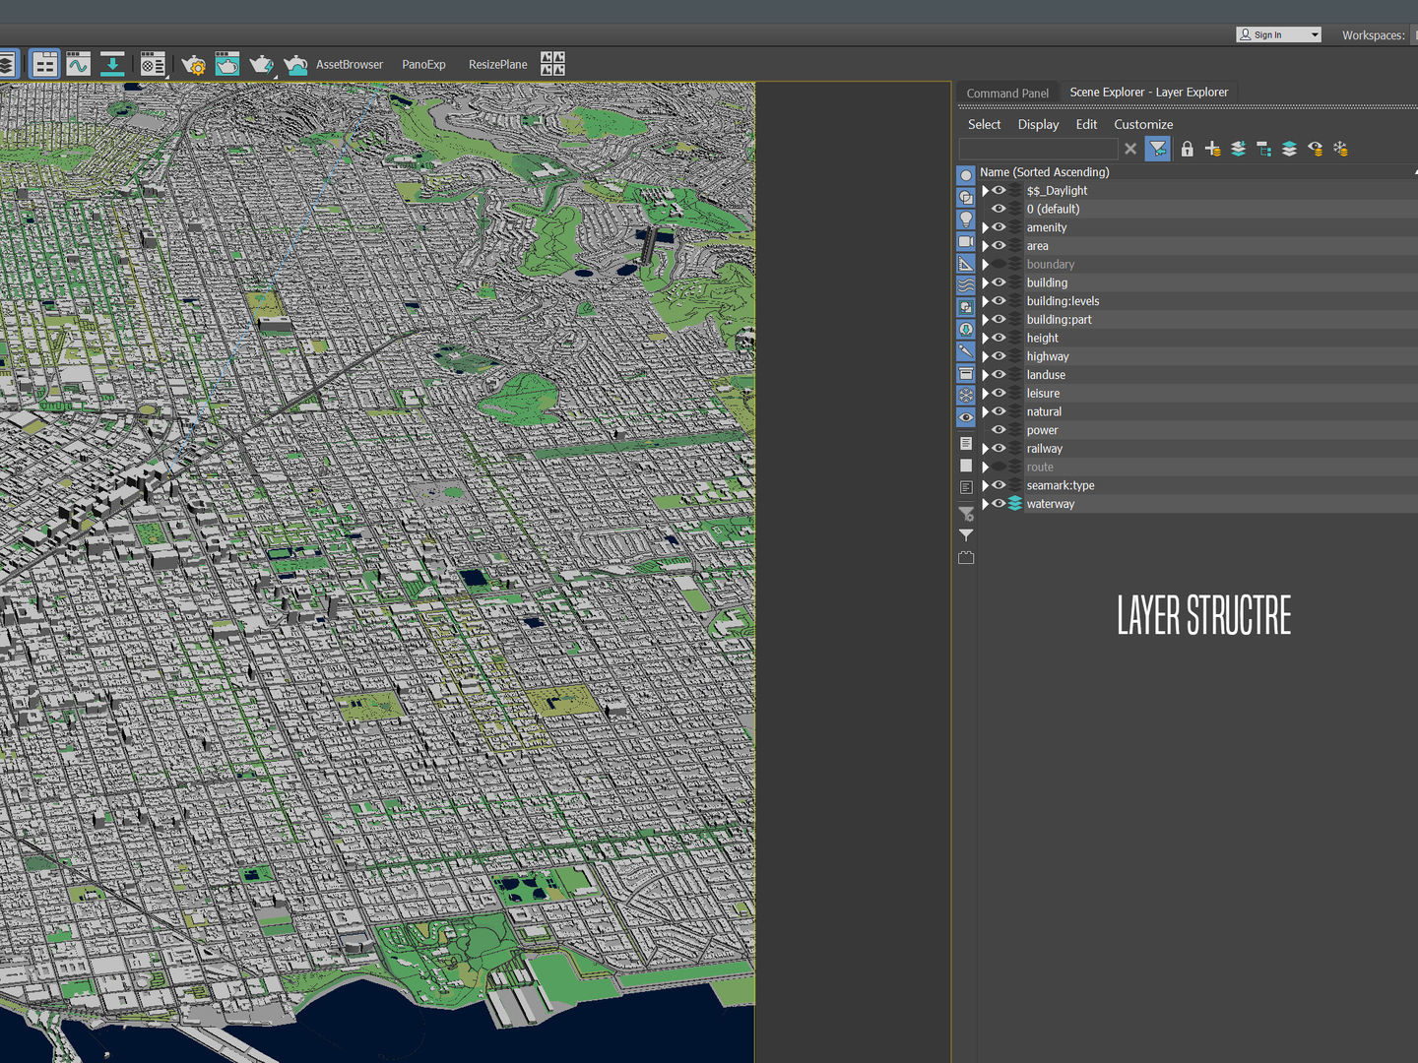Open the Curve Editor wave icon on toolbar

(78, 64)
